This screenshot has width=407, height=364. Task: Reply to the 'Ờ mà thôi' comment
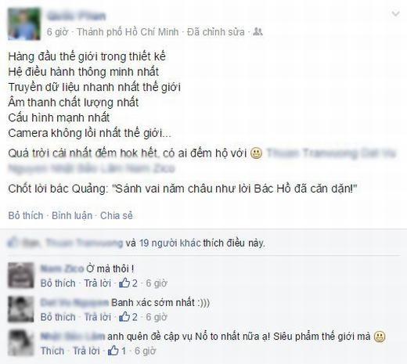(97, 283)
